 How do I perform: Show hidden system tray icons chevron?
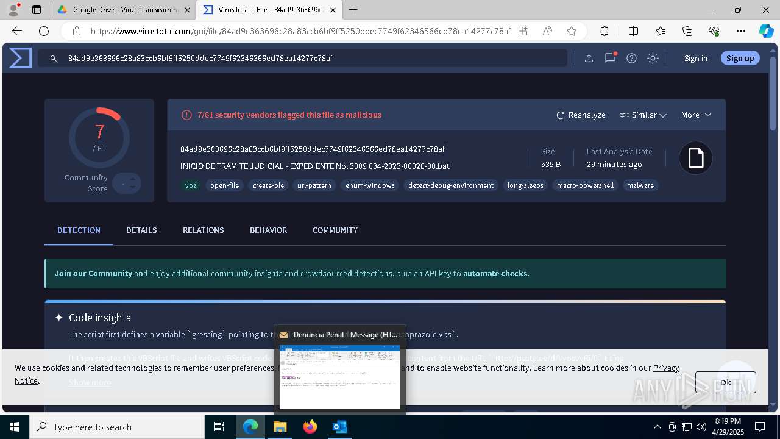[657, 427]
